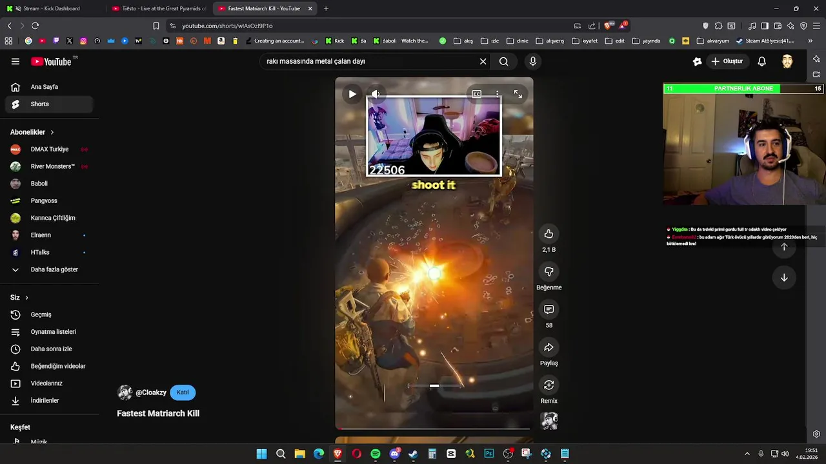The image size is (826, 464).
Task: Open Videolarınız page
Action: click(x=49, y=383)
